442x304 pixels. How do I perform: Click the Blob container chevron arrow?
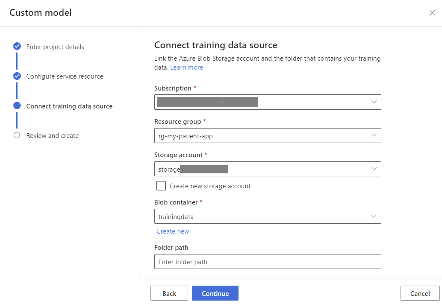374,216
